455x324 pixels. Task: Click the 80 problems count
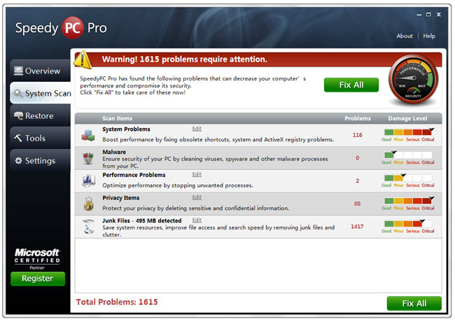tap(357, 204)
